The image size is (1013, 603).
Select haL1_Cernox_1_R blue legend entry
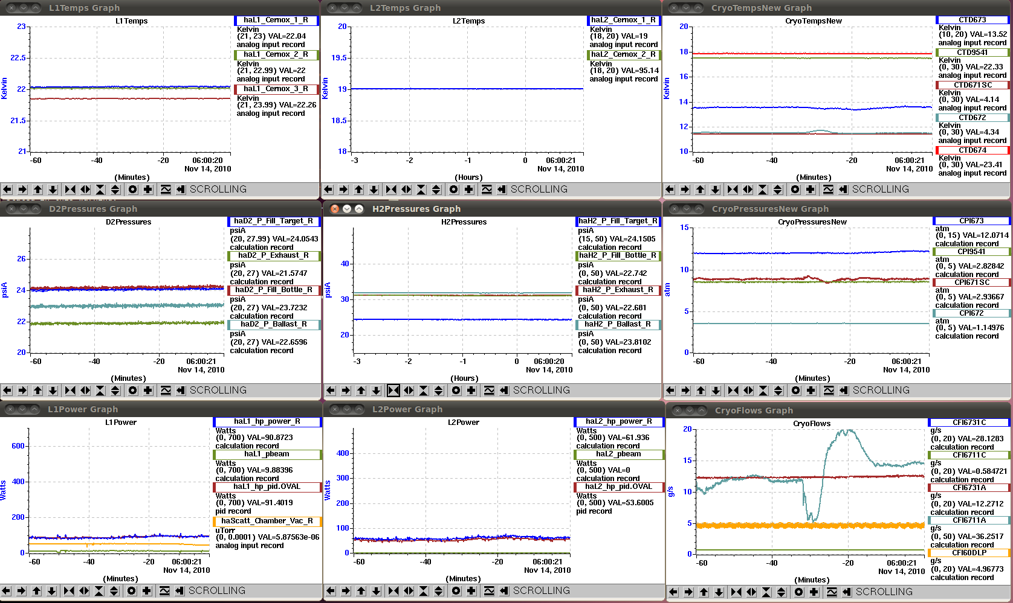(276, 21)
